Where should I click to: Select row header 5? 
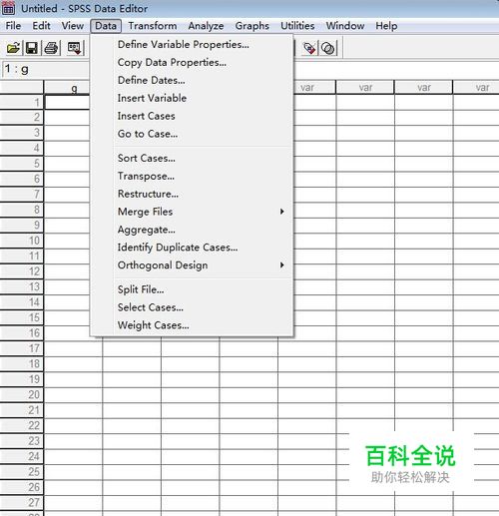[22, 164]
